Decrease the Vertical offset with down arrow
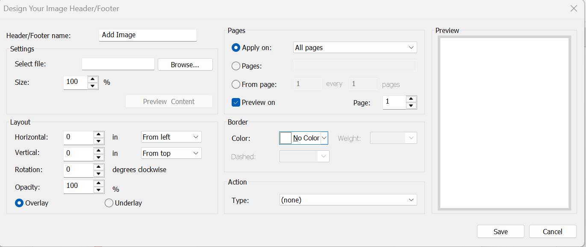 (99, 157)
